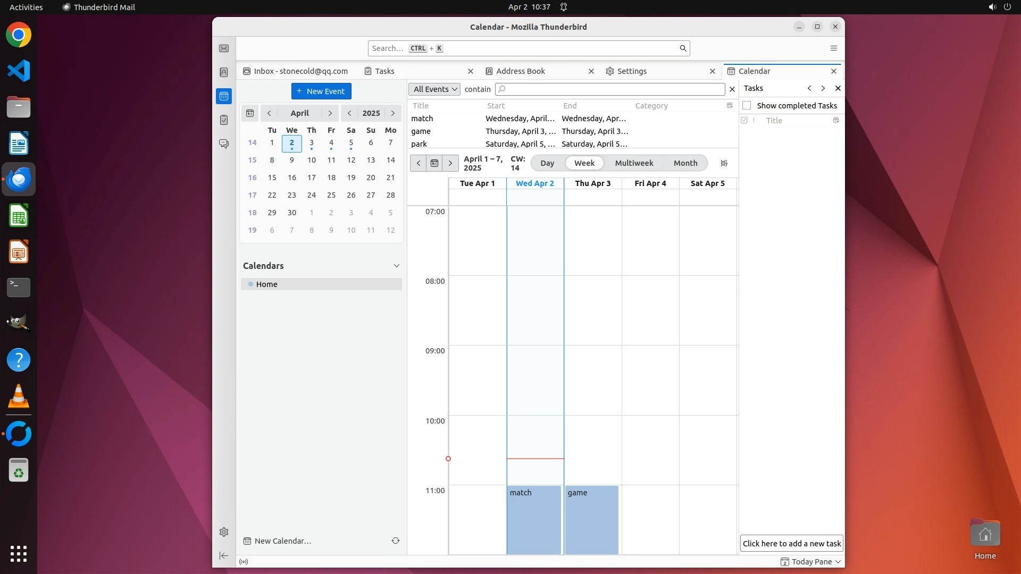Click the New Event button
Screen dimensions: 1021x574
[x=321, y=91]
